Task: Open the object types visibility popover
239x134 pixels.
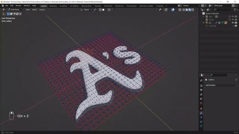Action: (x=161, y=10)
